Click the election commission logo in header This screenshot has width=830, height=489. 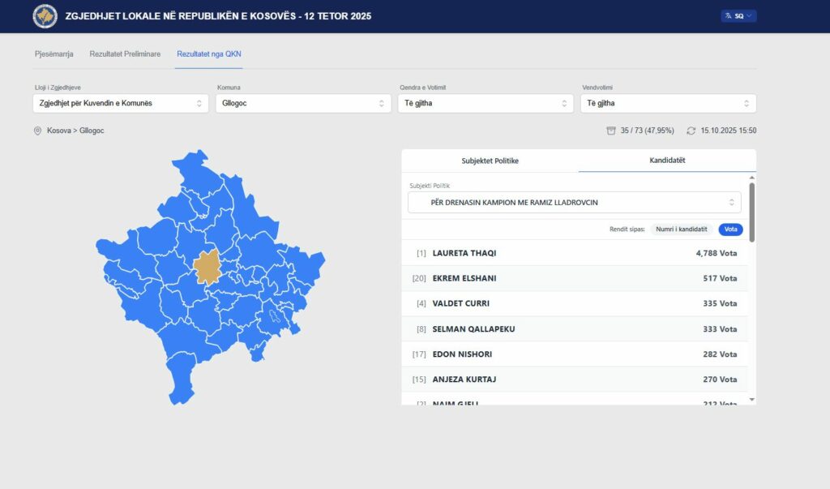45,16
